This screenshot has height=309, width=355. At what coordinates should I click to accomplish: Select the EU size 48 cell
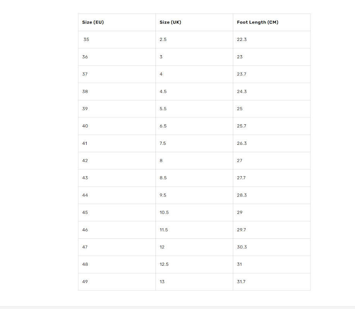point(85,264)
